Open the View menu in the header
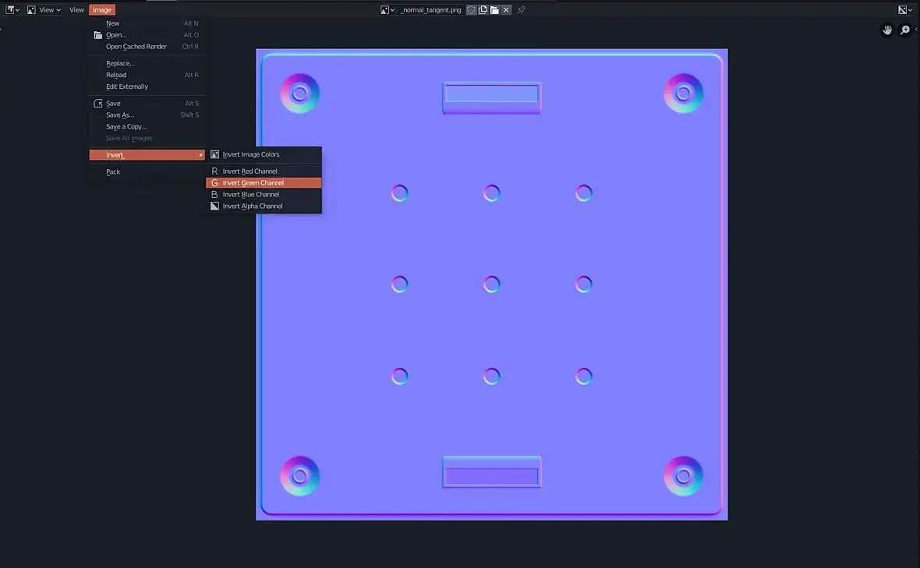Viewport: 920px width, 568px height. click(x=76, y=10)
